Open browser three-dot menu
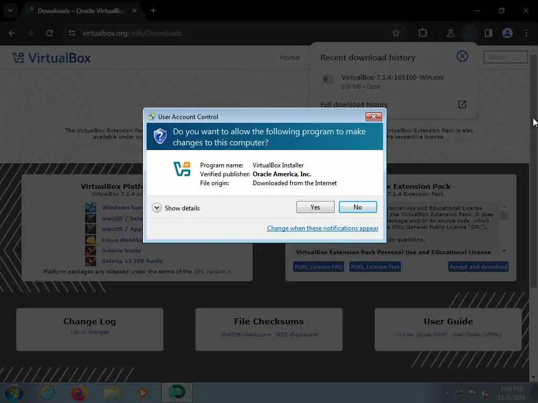The width and height of the screenshot is (538, 403). [526, 33]
